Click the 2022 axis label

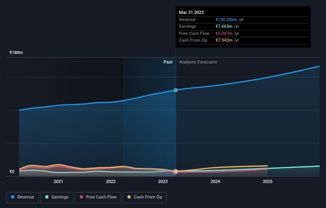[111, 181]
